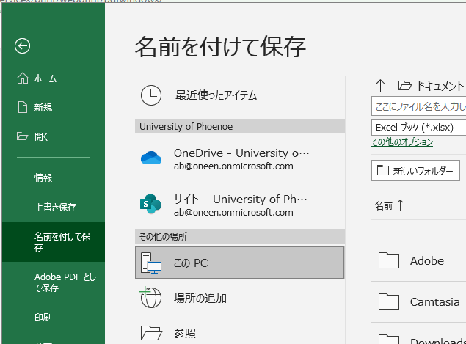Click the globe add-a-place icon
The height and width of the screenshot is (344, 466).
click(x=150, y=297)
